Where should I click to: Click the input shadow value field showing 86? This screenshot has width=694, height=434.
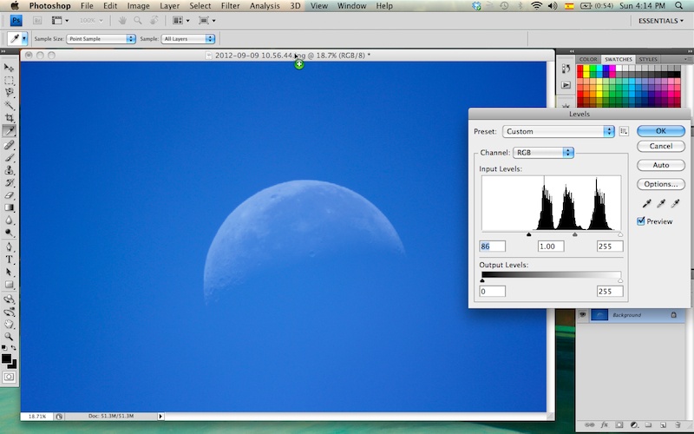[x=492, y=247]
